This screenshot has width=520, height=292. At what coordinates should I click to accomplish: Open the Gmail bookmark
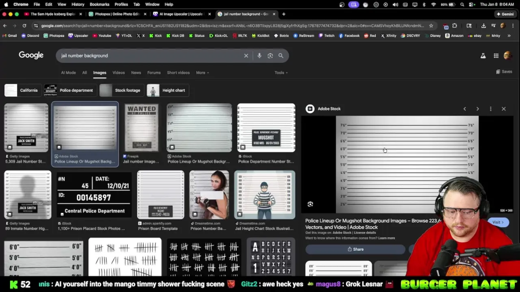10,36
